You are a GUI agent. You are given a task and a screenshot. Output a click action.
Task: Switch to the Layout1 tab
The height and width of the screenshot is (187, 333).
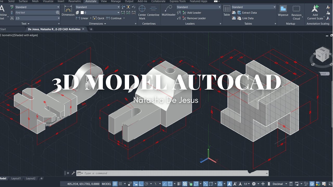click(16, 178)
